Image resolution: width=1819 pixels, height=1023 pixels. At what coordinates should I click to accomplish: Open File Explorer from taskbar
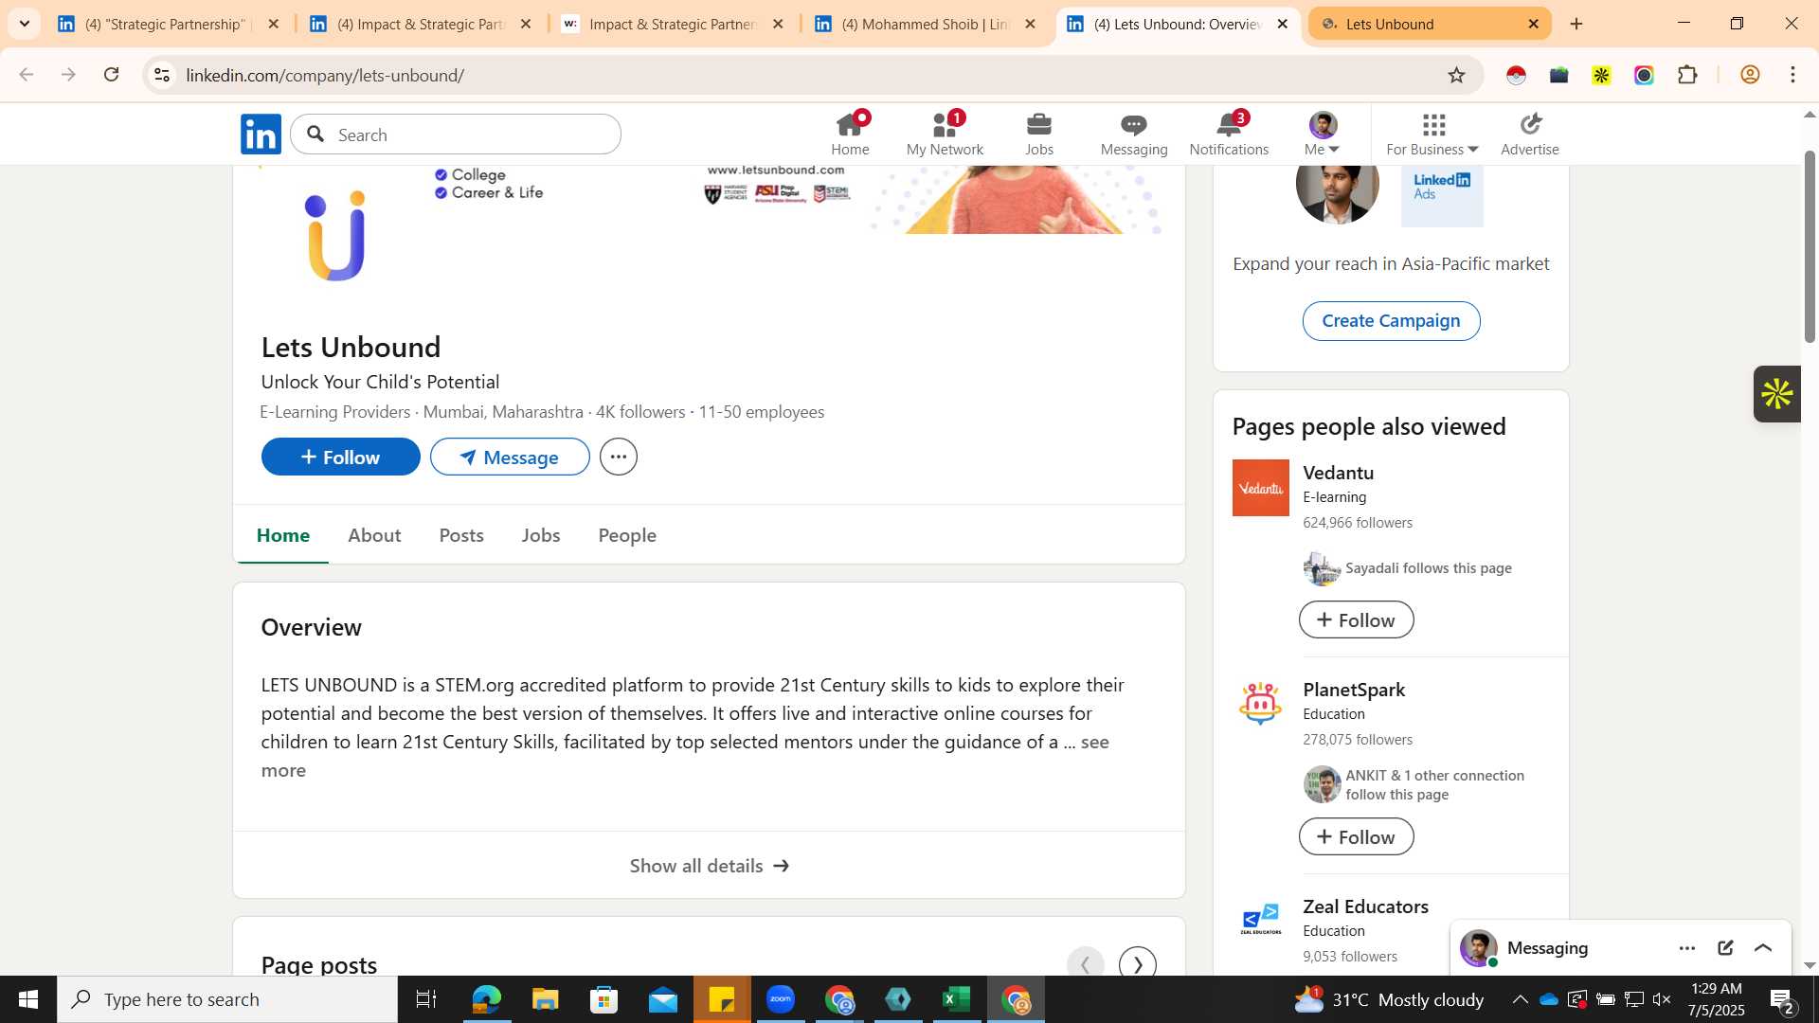(546, 999)
